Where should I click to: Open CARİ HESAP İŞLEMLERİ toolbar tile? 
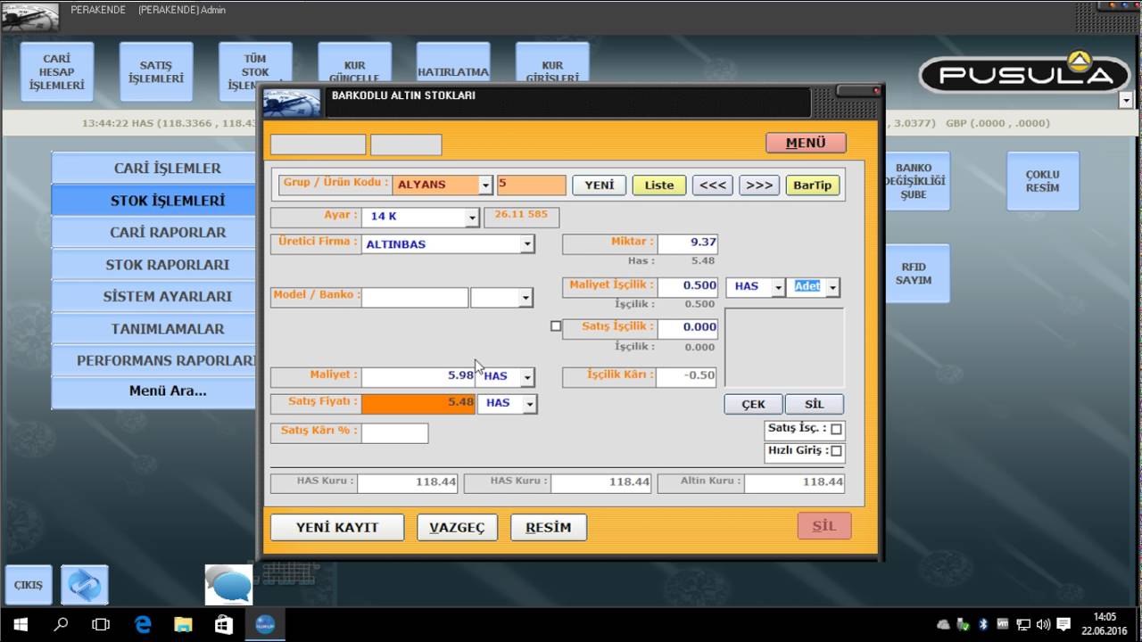tap(57, 72)
